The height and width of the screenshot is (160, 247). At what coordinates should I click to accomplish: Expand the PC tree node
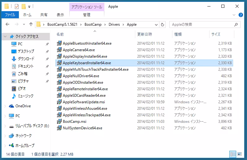click(x=5, y=116)
